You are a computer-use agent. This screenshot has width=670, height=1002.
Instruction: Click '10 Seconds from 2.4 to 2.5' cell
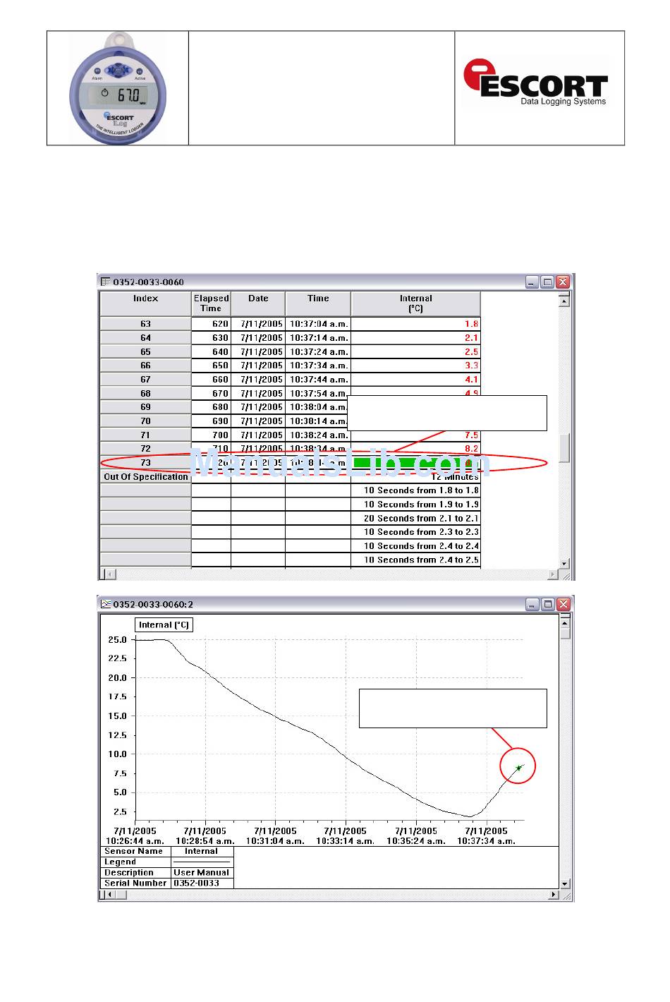[x=415, y=560]
